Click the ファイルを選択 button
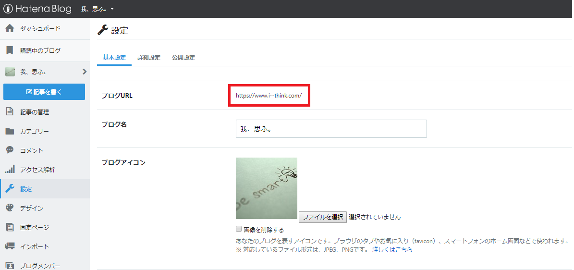 tap(322, 217)
